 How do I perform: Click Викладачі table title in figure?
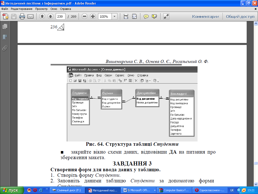[x=179, y=94]
